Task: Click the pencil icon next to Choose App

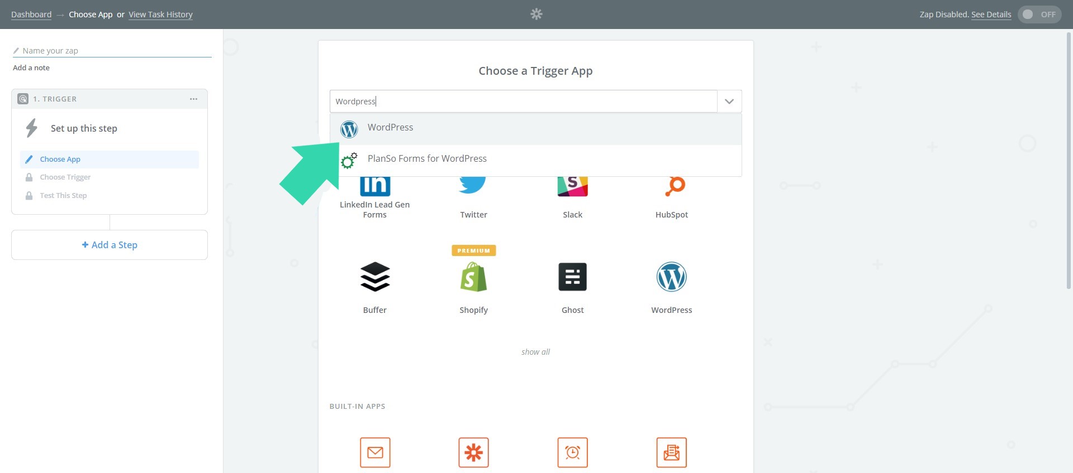Action: tap(29, 159)
